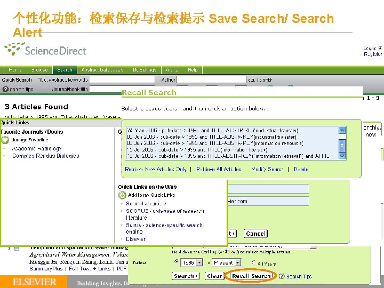
Task: Click the Register link
Action: point(372,54)
